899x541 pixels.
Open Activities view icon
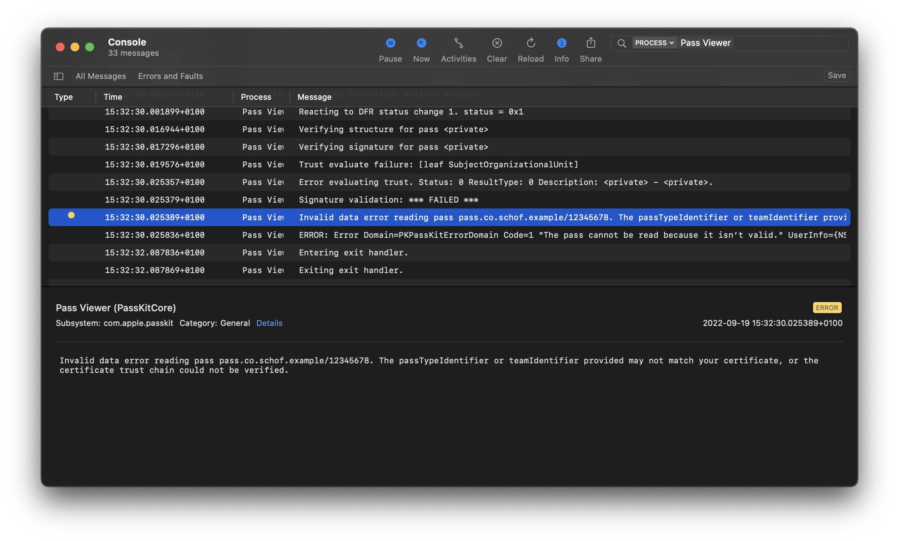(x=458, y=43)
